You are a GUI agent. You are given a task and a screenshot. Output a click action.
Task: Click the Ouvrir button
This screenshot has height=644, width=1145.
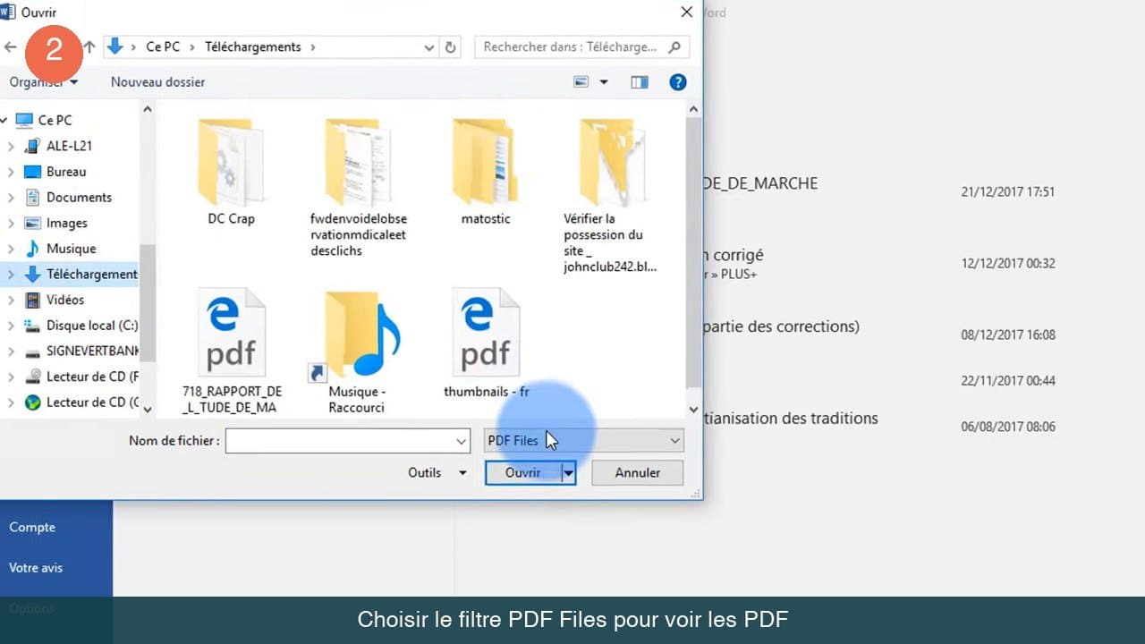(x=522, y=473)
